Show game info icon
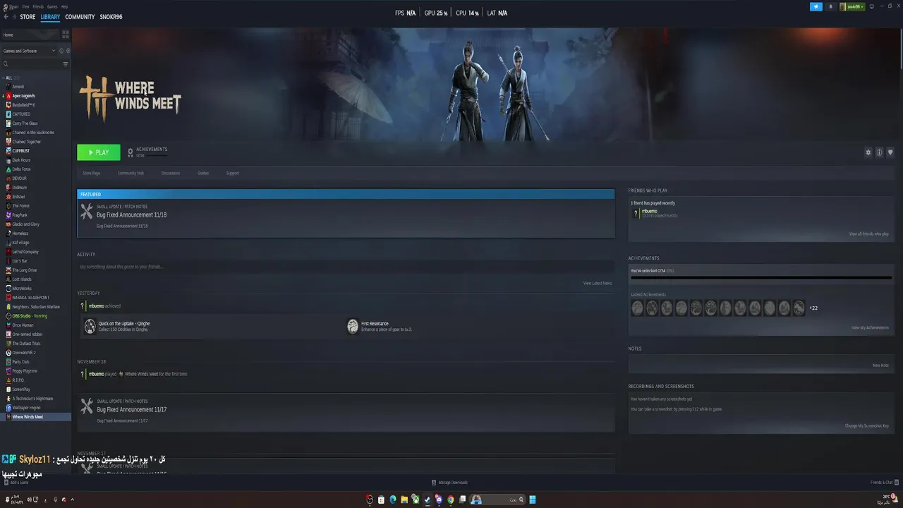This screenshot has width=903, height=508. (879, 152)
